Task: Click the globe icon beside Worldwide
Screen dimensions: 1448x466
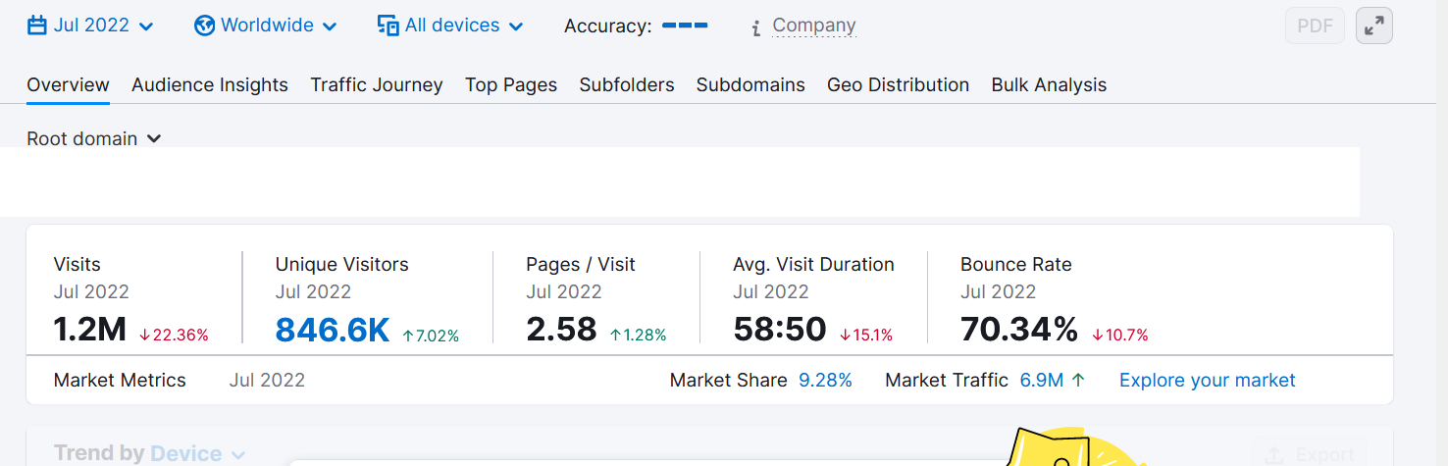Action: click(205, 26)
